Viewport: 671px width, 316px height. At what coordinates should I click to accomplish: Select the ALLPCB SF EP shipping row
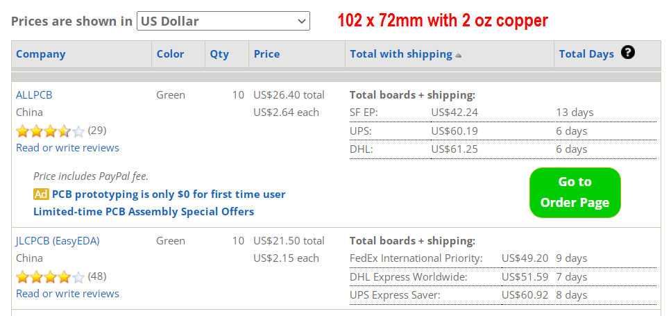[x=503, y=113]
